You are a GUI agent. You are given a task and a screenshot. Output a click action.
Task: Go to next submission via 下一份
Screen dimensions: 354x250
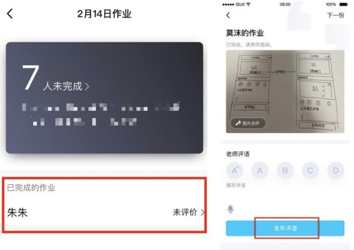pyautogui.click(x=335, y=15)
